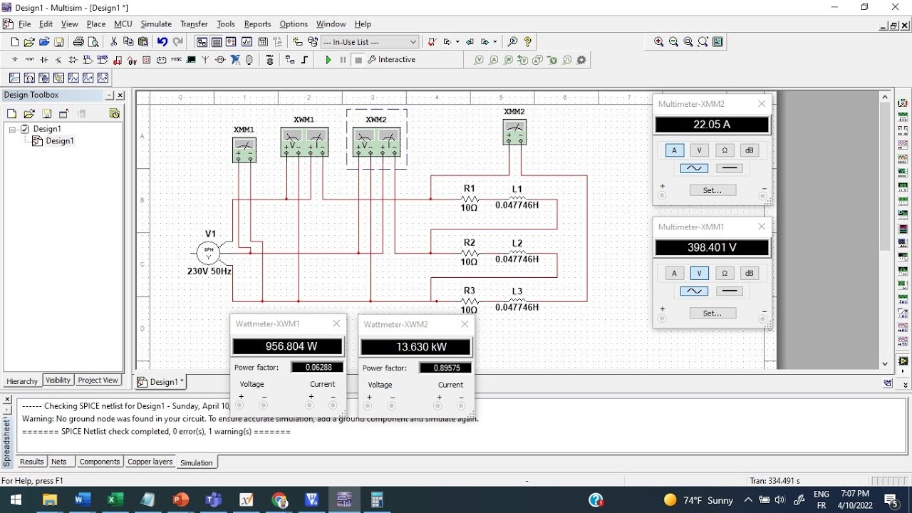Open the probe settings gear icon
Screen dimensions: 912x513
[x=581, y=61]
